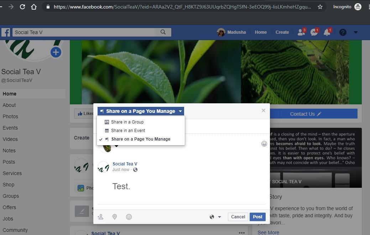This screenshot has width=370, height=235.
Task: Click the public globe icon next to Just now
Action: click(x=135, y=170)
